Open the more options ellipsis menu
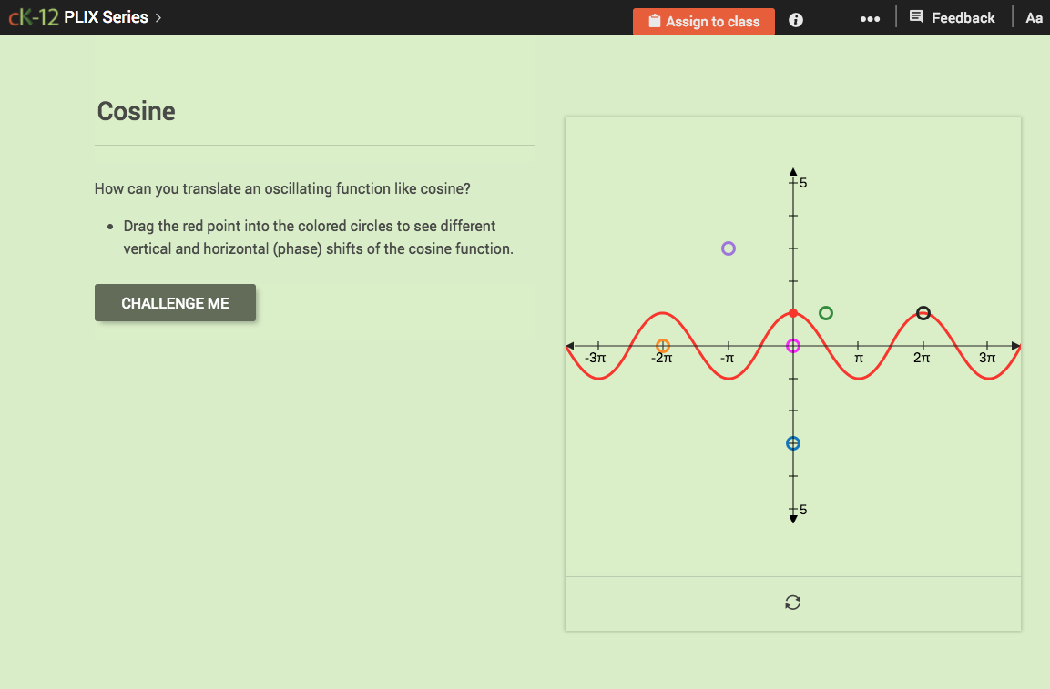1050x689 pixels. (x=870, y=18)
